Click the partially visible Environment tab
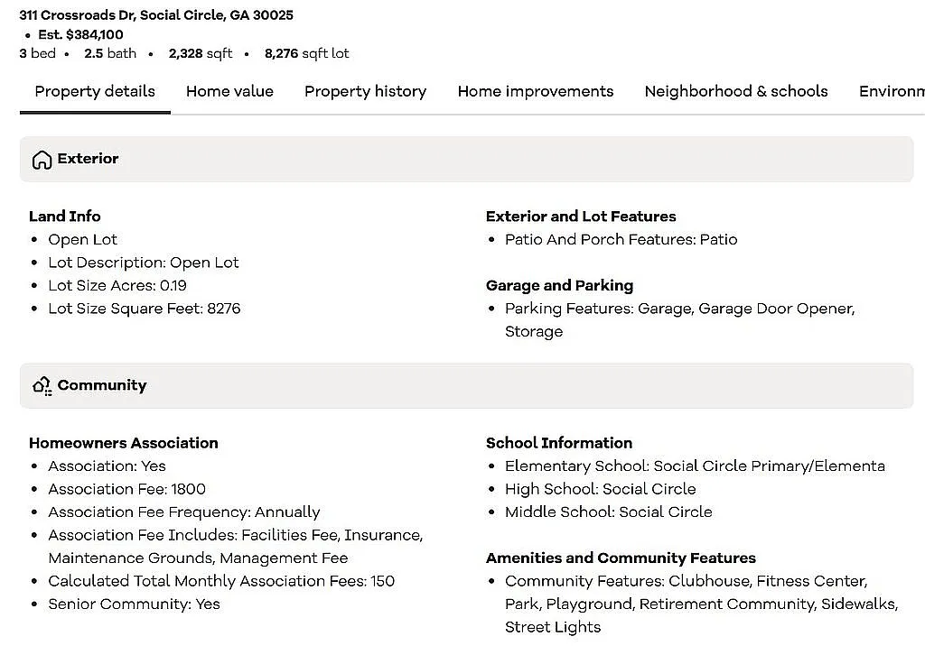Screen dimensions: 925x655 [x=891, y=91]
